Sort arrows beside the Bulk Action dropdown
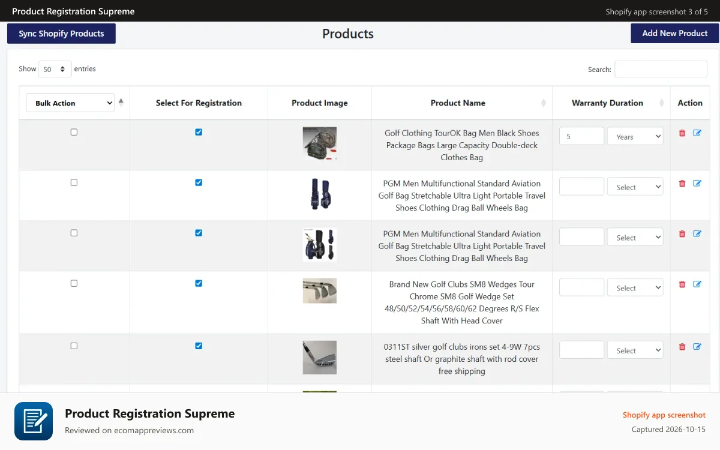The image size is (720, 450). pos(121,102)
